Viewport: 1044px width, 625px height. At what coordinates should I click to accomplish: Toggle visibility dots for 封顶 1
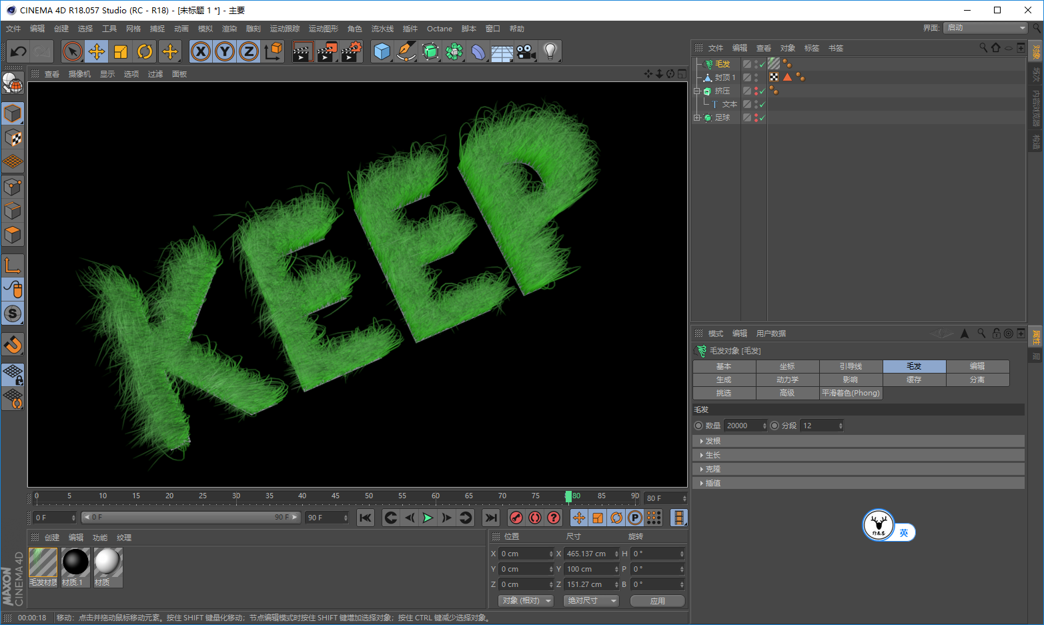[x=756, y=77]
